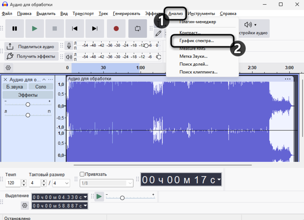Select the pencil draw tool icon
The image size is (304, 220).
(x=159, y=33)
